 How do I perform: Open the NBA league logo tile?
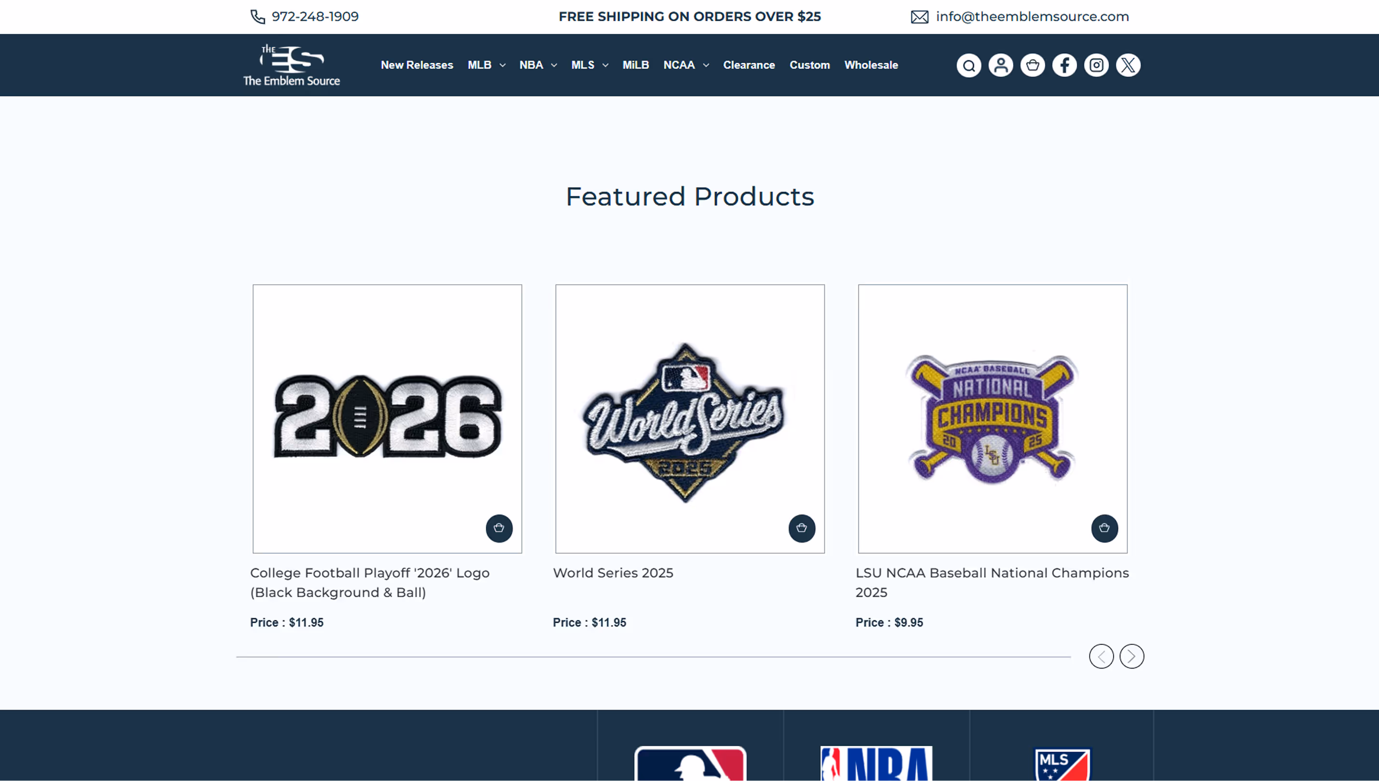876,763
